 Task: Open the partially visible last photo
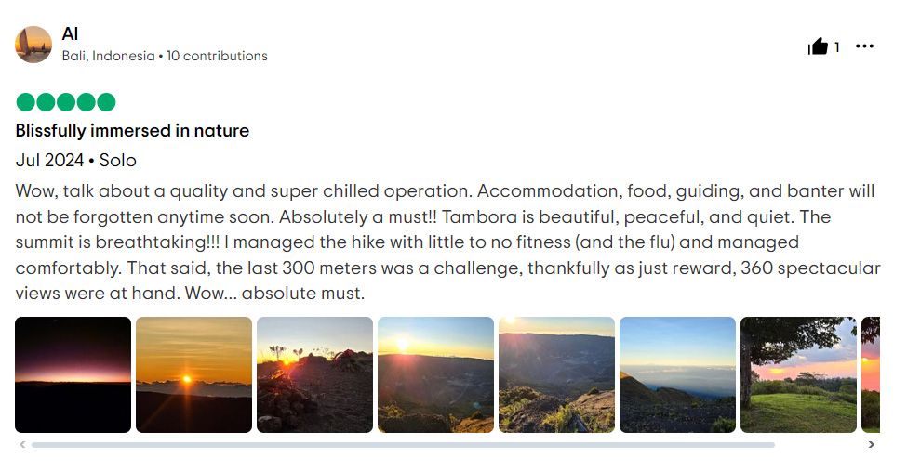pyautogui.click(x=871, y=374)
